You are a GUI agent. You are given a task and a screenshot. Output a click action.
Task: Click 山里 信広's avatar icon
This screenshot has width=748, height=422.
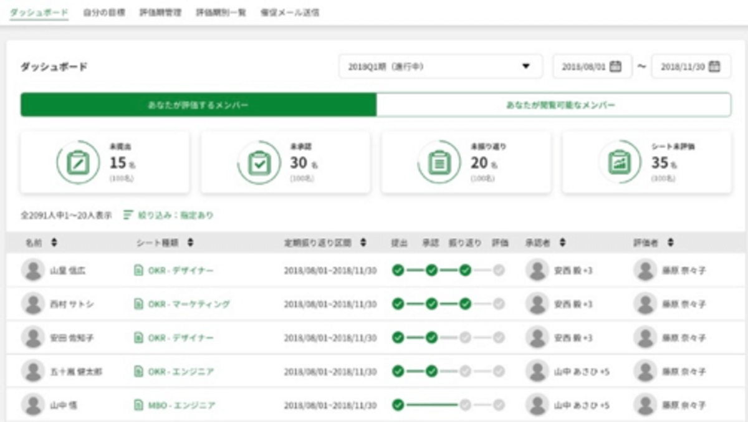32,271
